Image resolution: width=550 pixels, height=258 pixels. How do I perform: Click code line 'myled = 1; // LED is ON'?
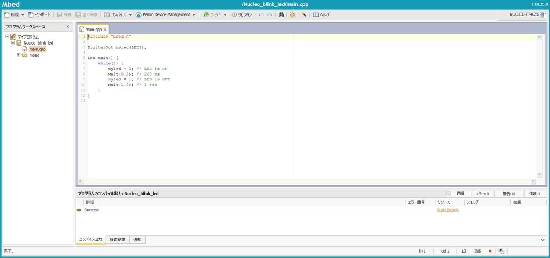coord(137,69)
